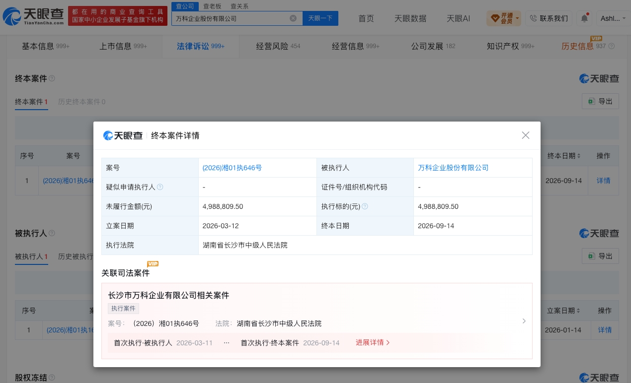The width and height of the screenshot is (631, 383).
Task: Click 未履行金额 value 4,988,809.50
Action: [x=223, y=206]
